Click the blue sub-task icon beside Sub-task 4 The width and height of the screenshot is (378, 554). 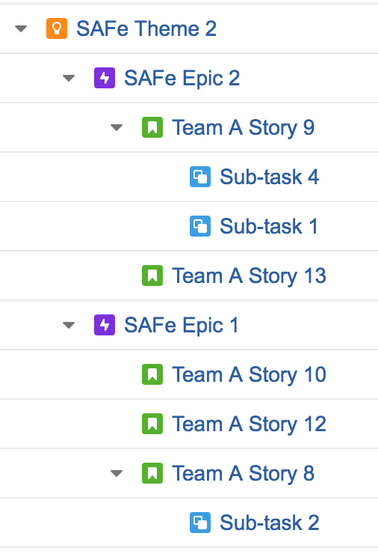click(x=200, y=177)
